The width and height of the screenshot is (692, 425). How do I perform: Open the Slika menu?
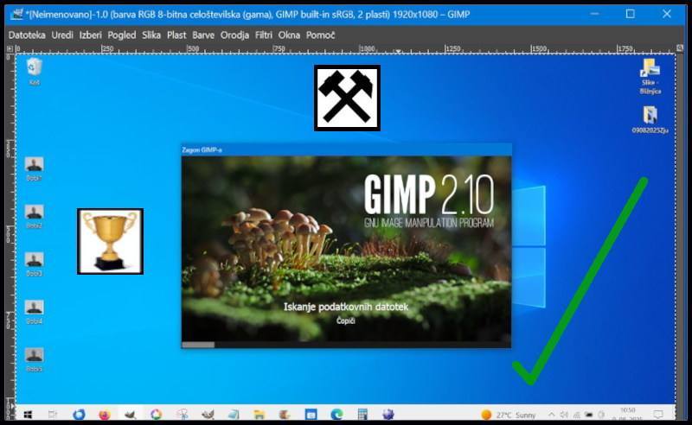[151, 35]
